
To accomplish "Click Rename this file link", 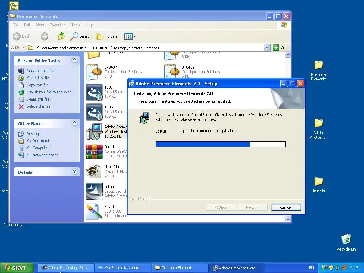I will pyautogui.click(x=40, y=71).
